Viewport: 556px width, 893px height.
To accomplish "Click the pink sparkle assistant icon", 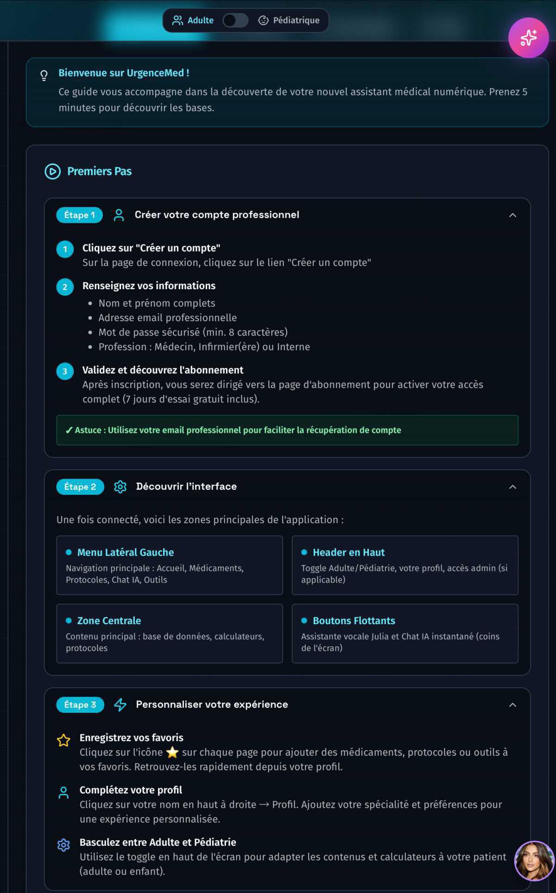I will (x=528, y=37).
